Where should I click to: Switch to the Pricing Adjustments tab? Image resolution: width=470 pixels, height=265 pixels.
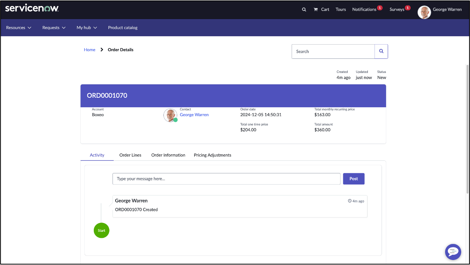pos(212,155)
